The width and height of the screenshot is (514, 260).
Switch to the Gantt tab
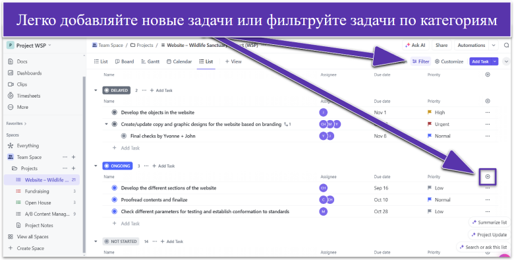(x=150, y=61)
